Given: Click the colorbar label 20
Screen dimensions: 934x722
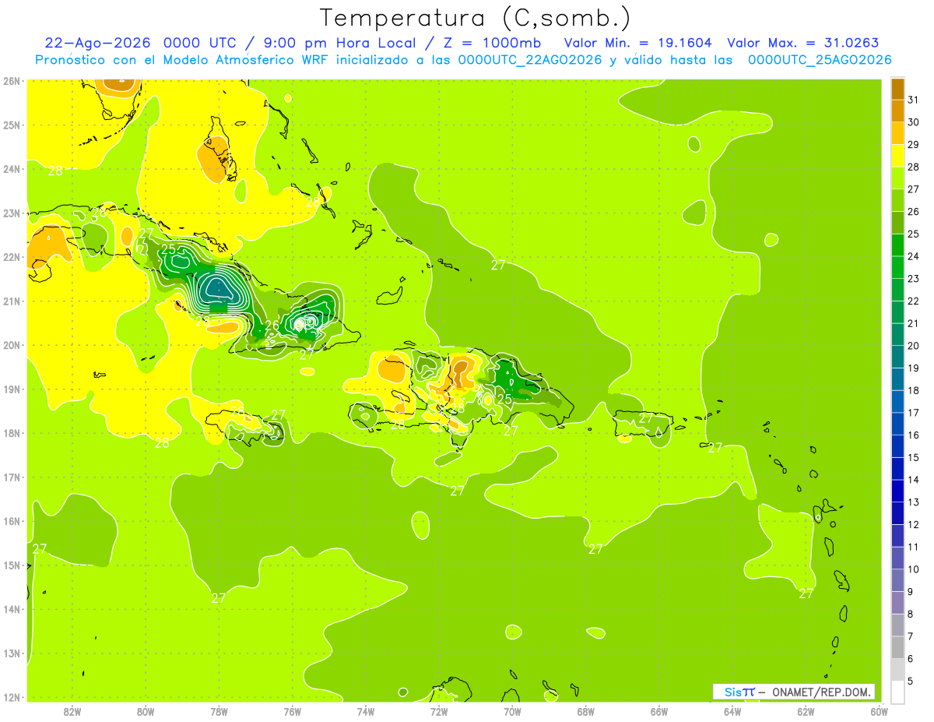Looking at the screenshot, I should click(x=914, y=346).
